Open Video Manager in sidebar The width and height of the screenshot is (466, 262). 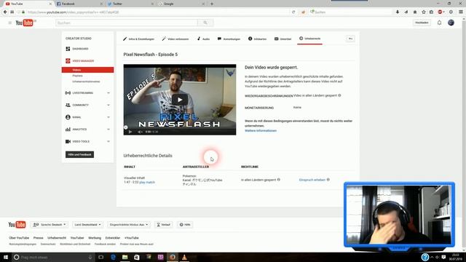(83, 61)
